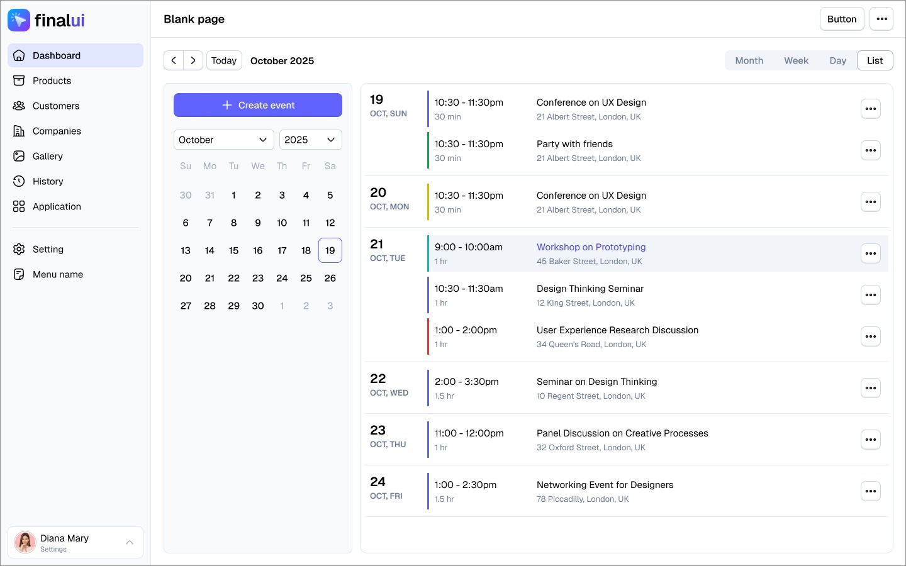Click the Customers icon

point(19,106)
